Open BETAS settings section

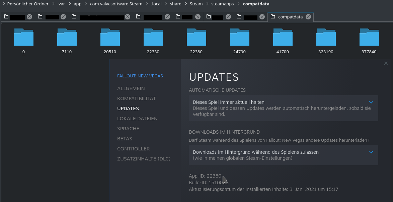click(125, 138)
